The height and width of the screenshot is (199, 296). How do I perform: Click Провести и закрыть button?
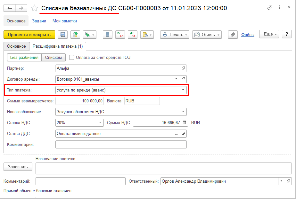tap(29, 35)
